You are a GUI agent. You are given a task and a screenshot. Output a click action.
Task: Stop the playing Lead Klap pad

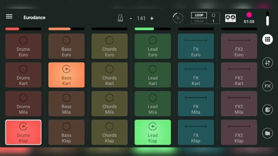(152, 132)
